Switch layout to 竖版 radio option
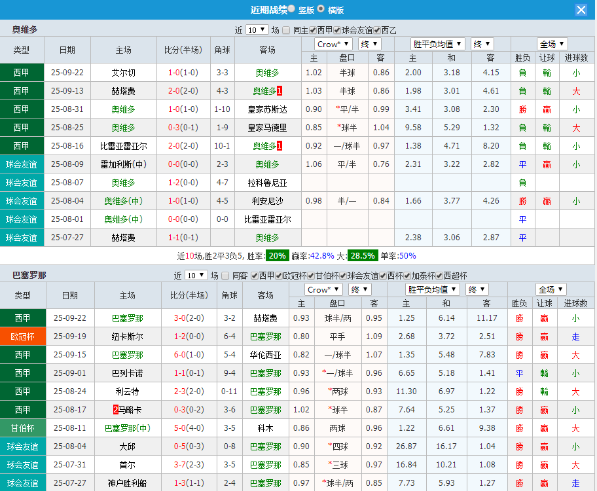Image resolution: width=597 pixels, height=491 pixels. pos(291,9)
